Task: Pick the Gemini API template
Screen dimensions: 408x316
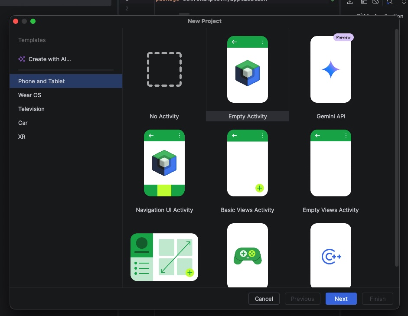Action: tap(331, 75)
